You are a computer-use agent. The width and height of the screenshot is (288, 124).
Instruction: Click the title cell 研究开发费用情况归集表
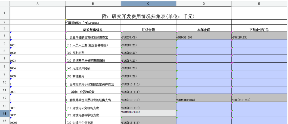(x=148, y=13)
